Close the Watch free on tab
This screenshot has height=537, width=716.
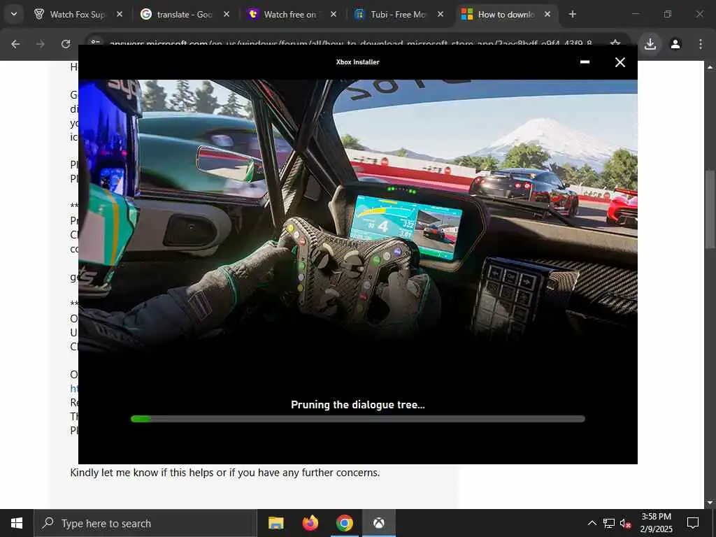coord(334,15)
